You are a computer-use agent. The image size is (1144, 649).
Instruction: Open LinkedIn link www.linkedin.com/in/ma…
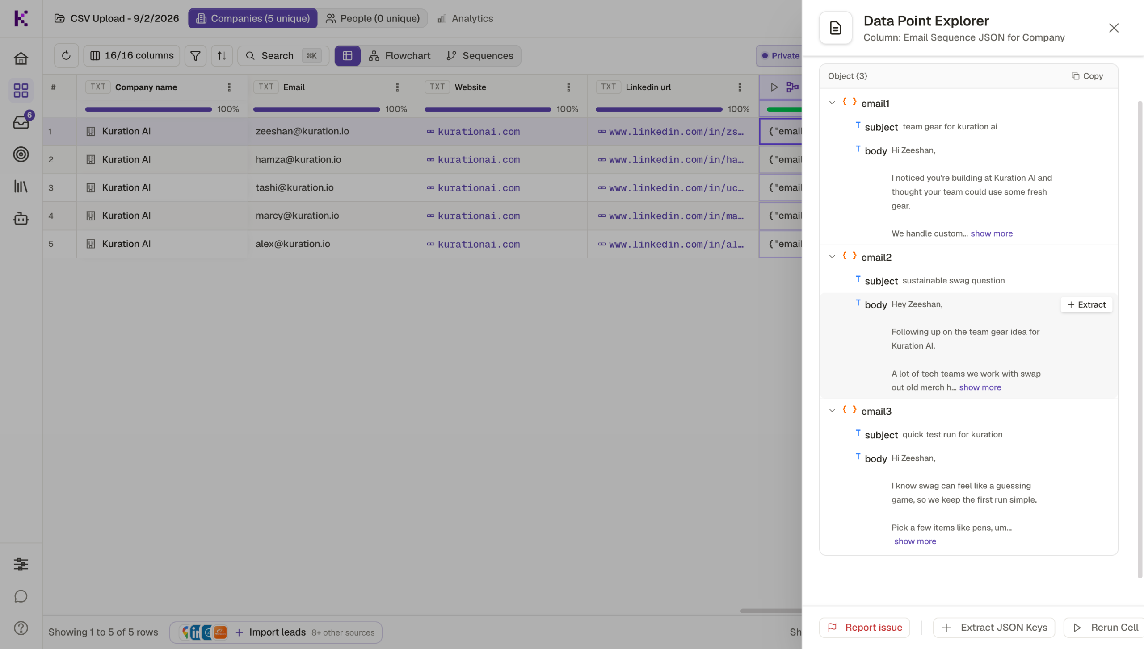[x=676, y=216]
